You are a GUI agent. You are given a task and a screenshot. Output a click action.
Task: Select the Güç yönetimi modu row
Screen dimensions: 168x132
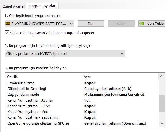(82, 95)
